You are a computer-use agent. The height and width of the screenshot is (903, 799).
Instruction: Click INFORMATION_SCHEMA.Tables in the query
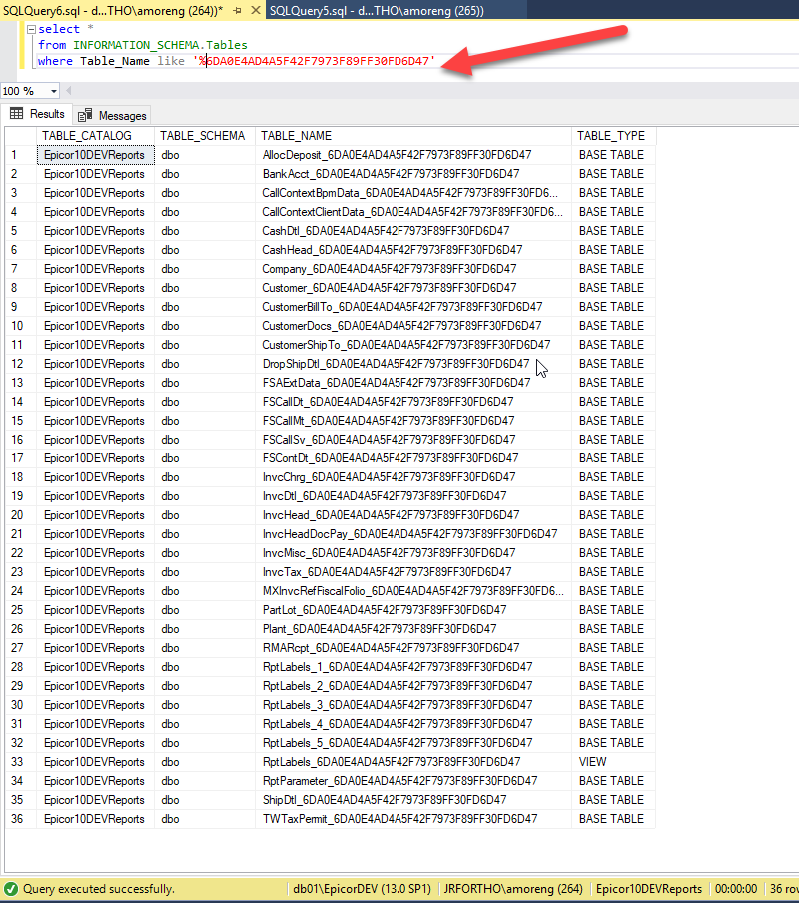[160, 45]
